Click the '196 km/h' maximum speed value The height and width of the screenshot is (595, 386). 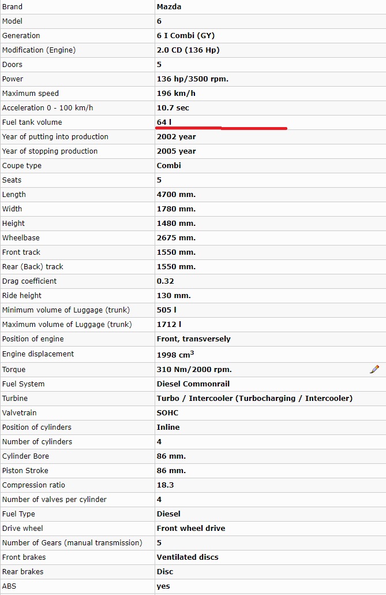point(176,94)
